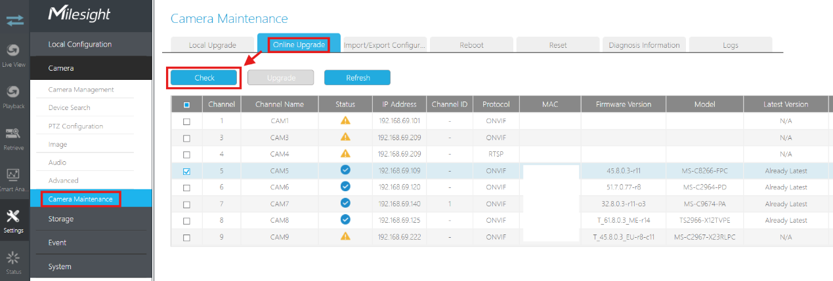Click RTSP protocol cell for CAM4
Viewport: 833px width, 281px height.
coord(496,154)
